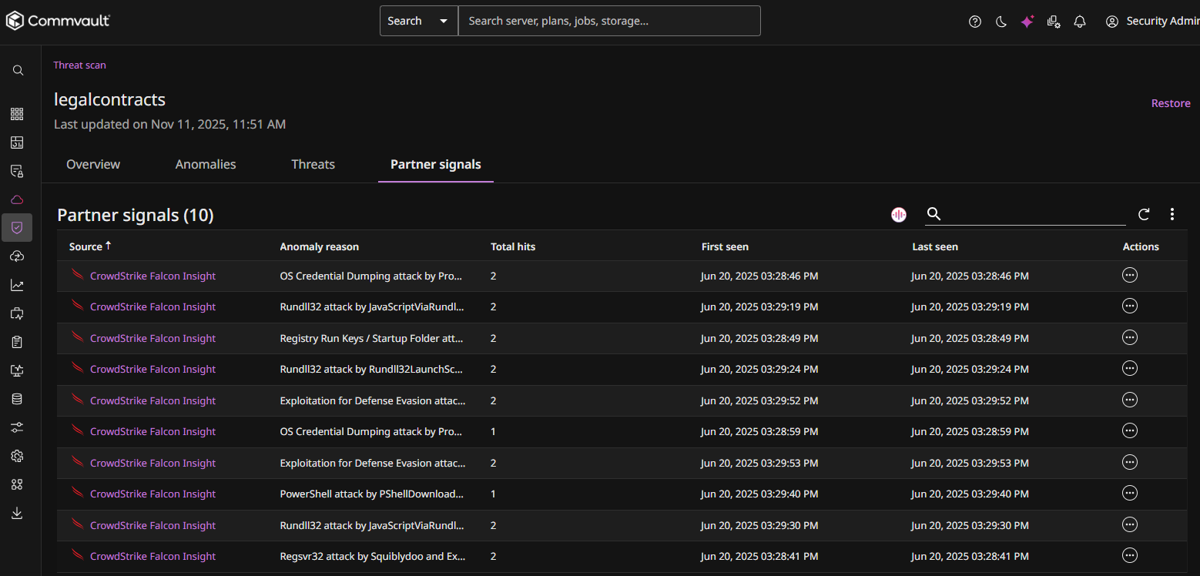Open the sidebar cloud recovery icon

[17, 256]
